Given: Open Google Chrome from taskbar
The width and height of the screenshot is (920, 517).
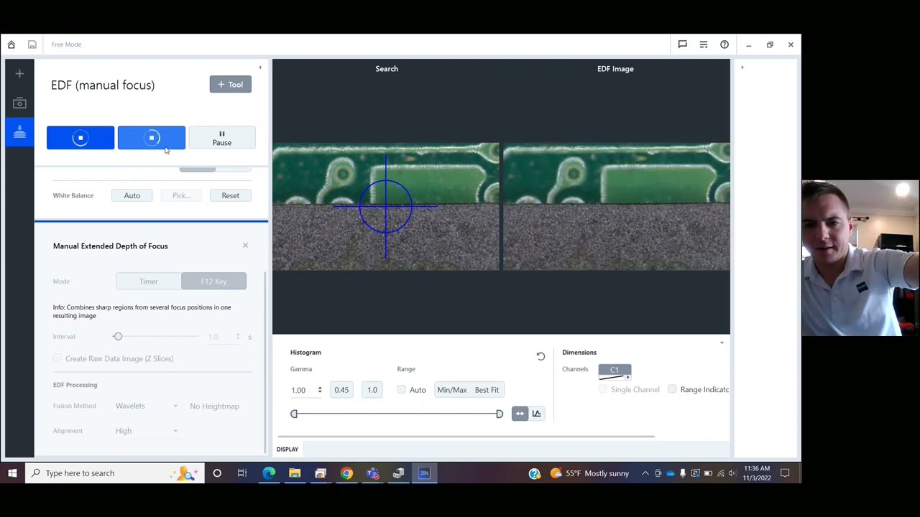Looking at the screenshot, I should coord(346,473).
